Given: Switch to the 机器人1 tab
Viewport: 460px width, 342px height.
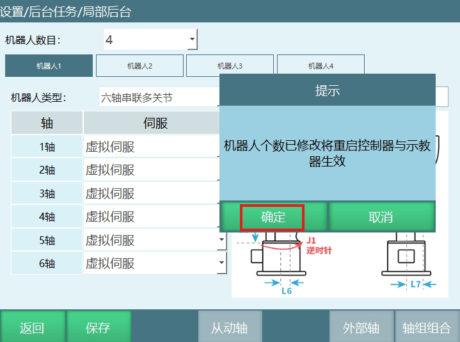Looking at the screenshot, I should tap(49, 66).
